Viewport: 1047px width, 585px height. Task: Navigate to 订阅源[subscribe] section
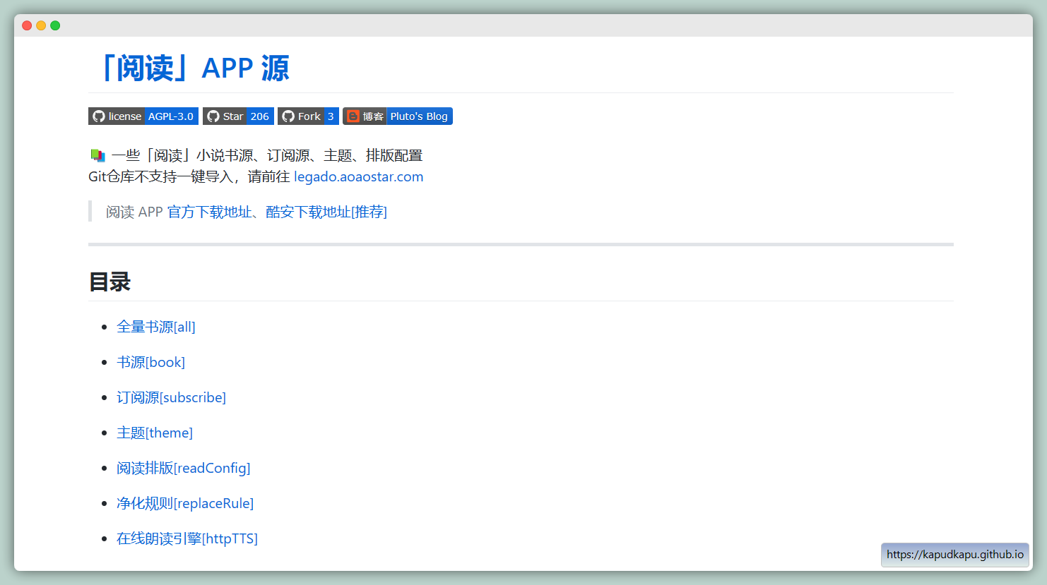point(171,397)
